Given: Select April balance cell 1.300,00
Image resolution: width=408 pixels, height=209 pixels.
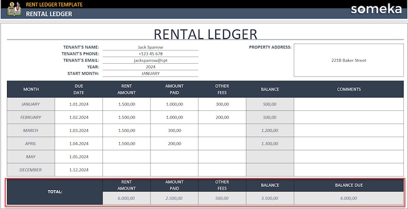Looking at the screenshot, I should click(270, 143).
